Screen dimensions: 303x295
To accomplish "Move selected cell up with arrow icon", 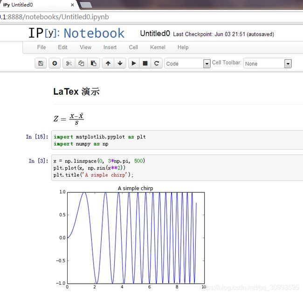I will tap(108, 63).
